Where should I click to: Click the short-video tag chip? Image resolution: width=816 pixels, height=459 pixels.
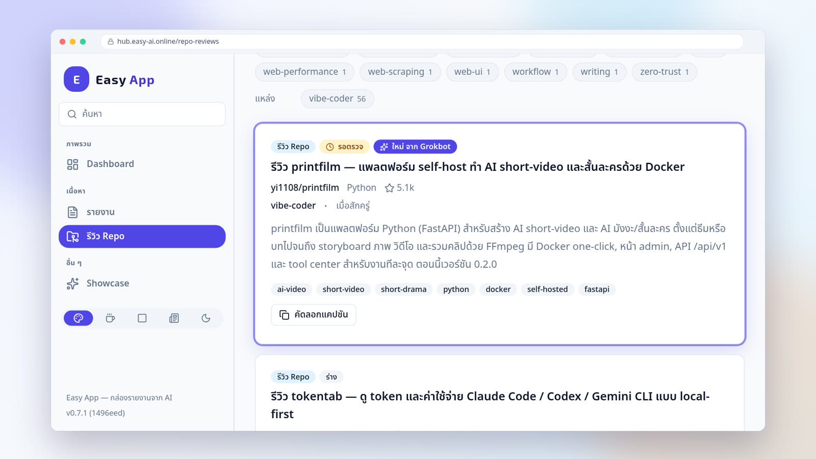(x=343, y=290)
